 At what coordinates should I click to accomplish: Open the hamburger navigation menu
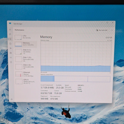(10, 30)
